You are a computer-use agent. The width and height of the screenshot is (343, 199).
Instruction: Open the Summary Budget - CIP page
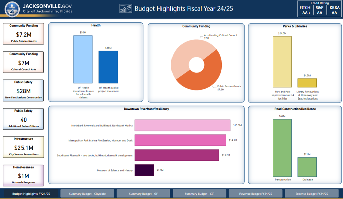[199, 193]
